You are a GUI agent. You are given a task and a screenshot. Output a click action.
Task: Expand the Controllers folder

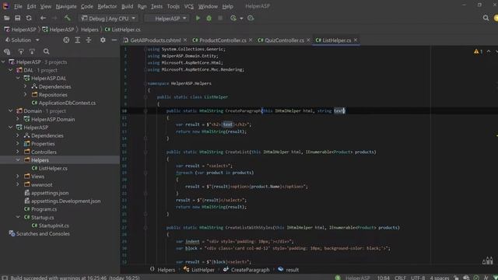(x=18, y=152)
